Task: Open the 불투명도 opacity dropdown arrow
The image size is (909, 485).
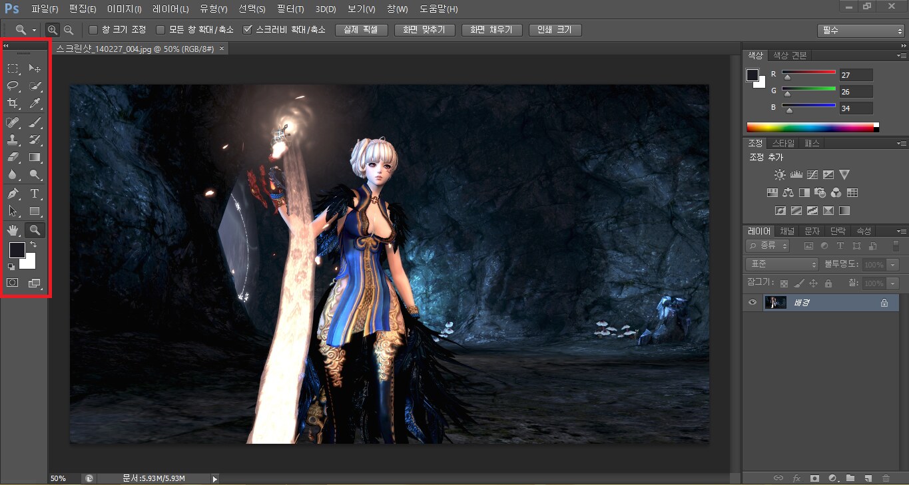Action: (x=893, y=265)
